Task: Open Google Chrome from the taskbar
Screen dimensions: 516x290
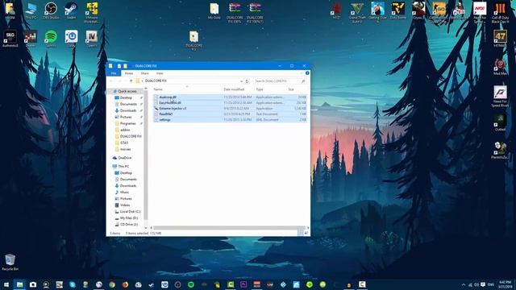Action: (x=112, y=284)
